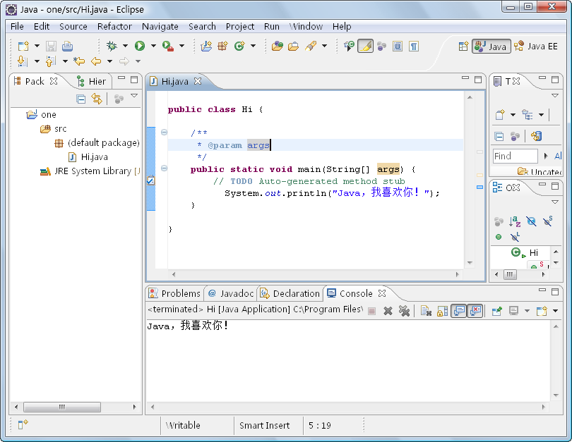
Task: Select Hi.java in Package Explorer
Action: click(94, 156)
